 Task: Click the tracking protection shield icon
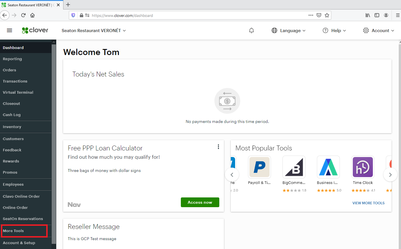pyautogui.click(x=73, y=15)
